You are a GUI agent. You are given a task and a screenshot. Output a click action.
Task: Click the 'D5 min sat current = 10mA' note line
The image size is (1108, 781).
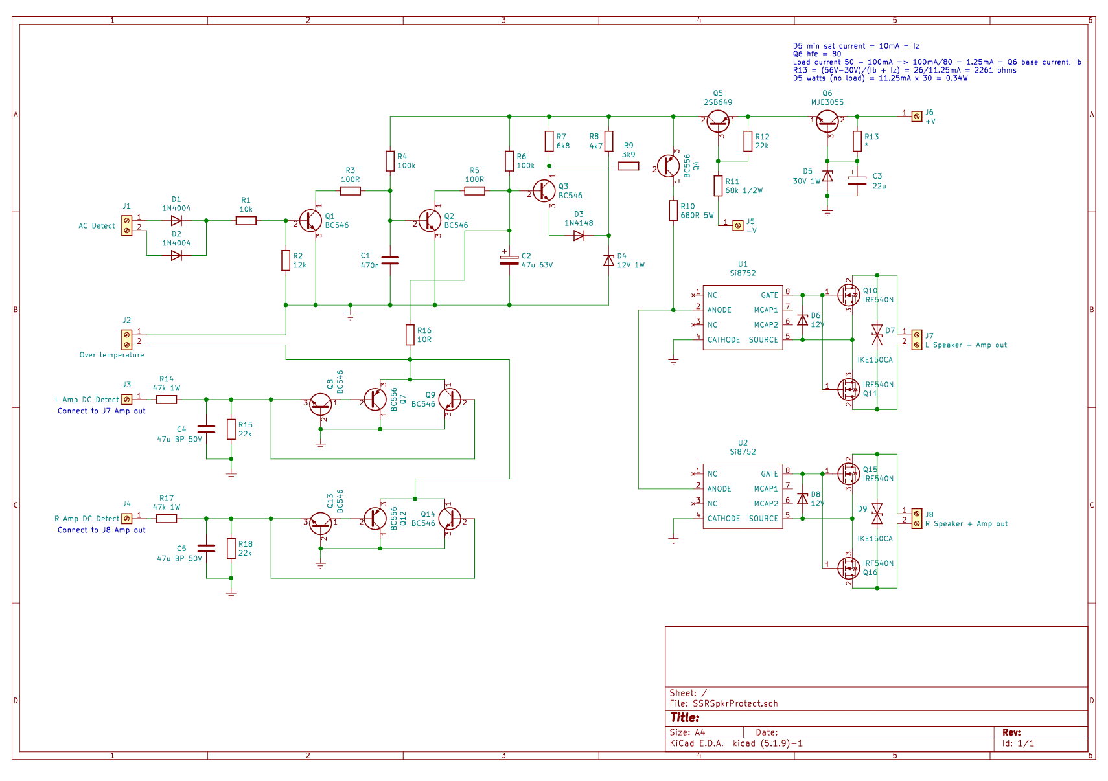tap(856, 46)
